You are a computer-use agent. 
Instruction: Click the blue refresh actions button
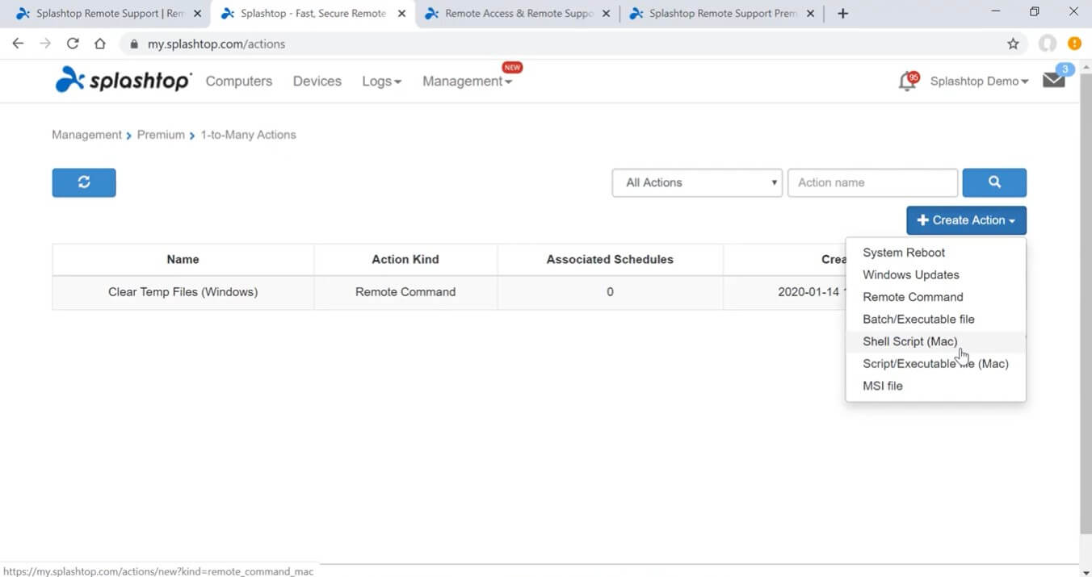(84, 182)
